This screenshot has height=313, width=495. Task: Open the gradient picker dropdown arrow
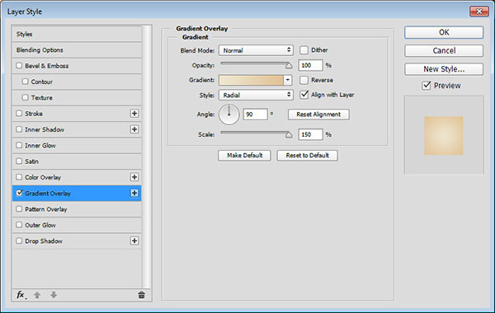288,80
